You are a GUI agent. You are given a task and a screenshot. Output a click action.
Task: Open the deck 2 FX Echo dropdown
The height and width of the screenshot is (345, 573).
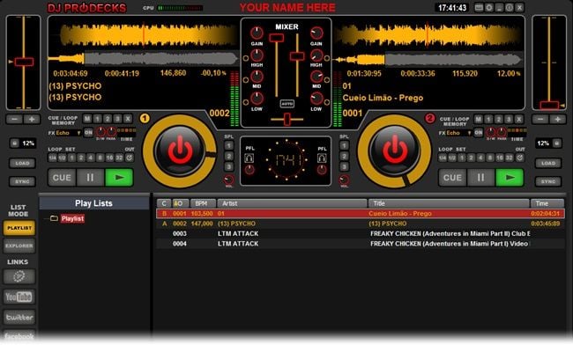(459, 133)
